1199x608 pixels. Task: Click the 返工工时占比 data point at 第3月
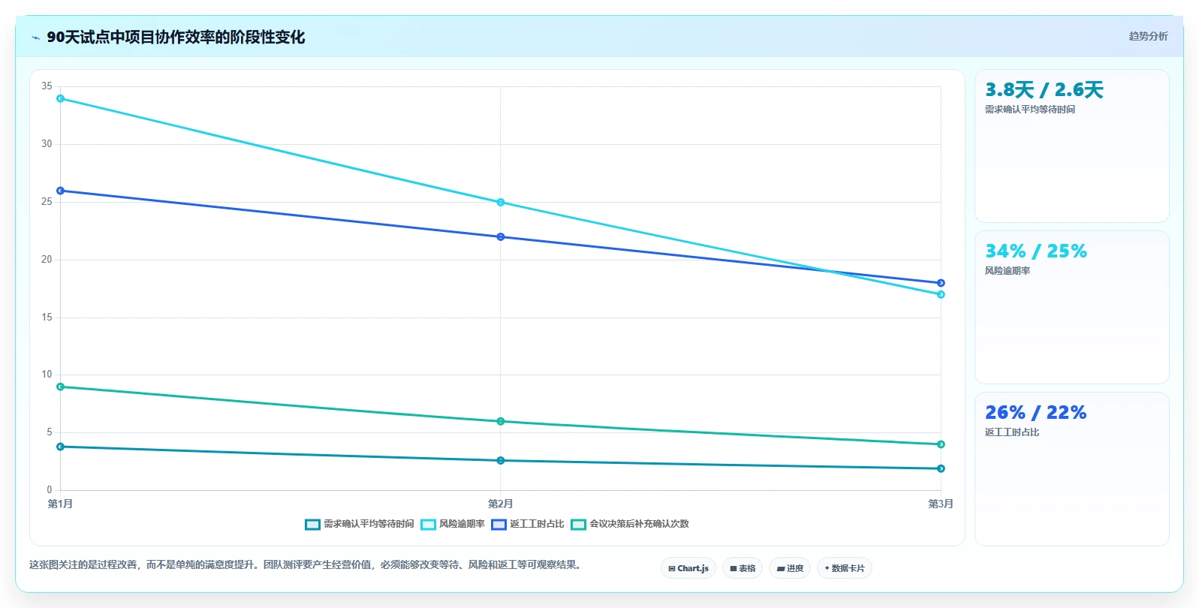pos(941,283)
